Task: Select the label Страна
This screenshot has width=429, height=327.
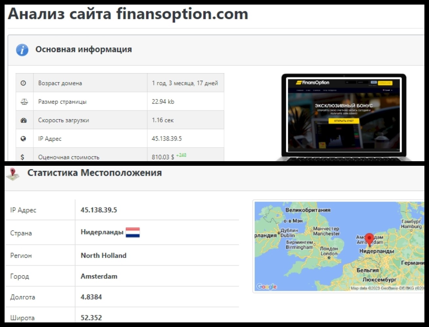Action: pyautogui.click(x=21, y=233)
